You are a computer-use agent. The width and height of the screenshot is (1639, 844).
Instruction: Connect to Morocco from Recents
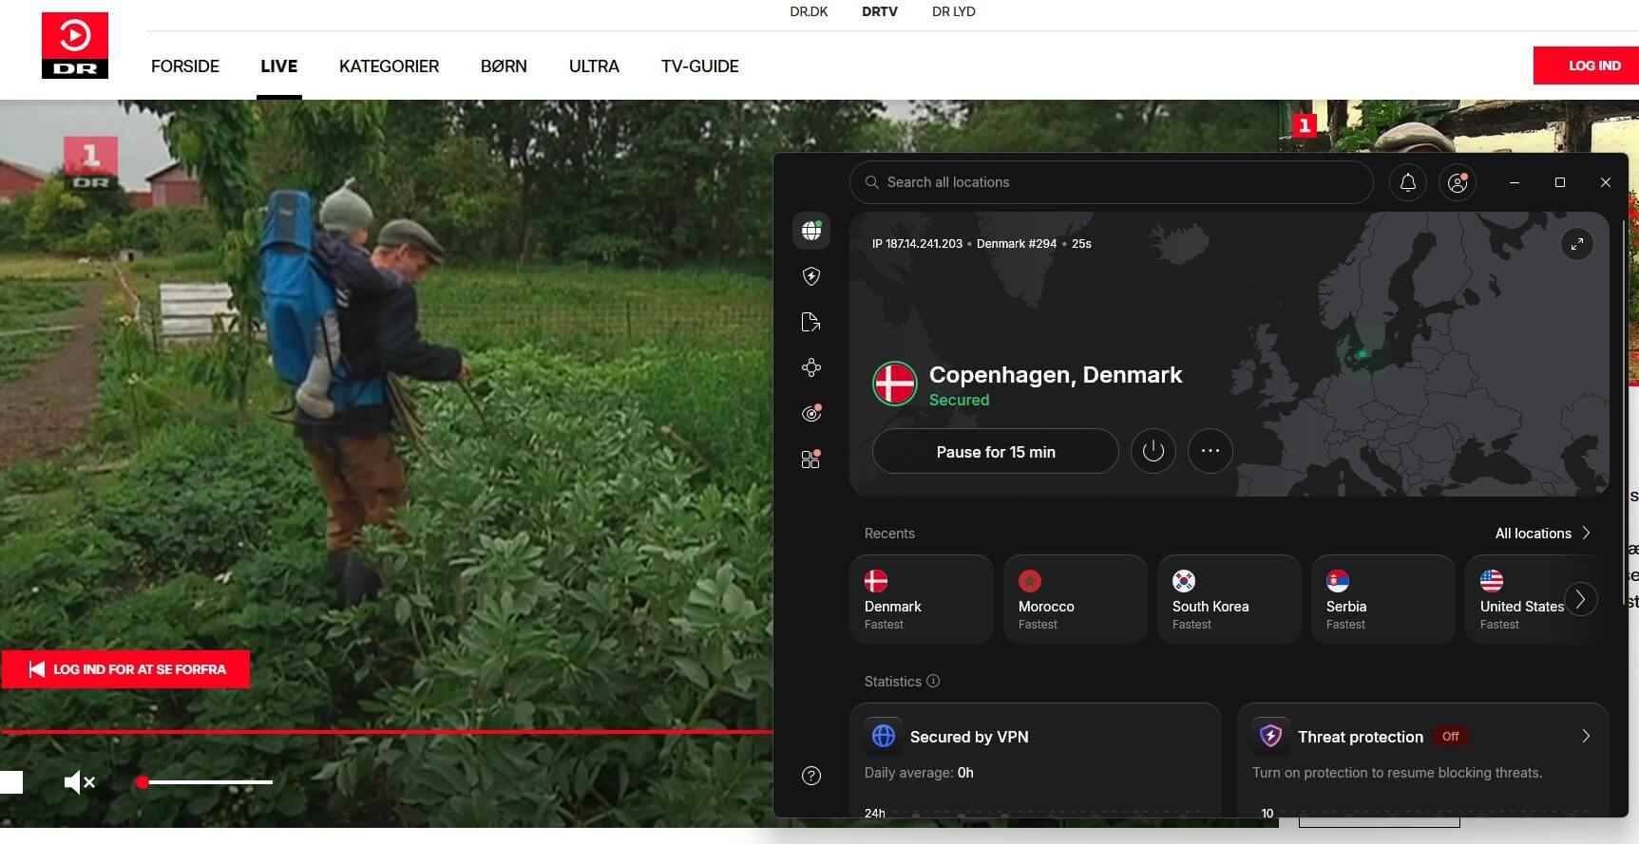[x=1076, y=600]
